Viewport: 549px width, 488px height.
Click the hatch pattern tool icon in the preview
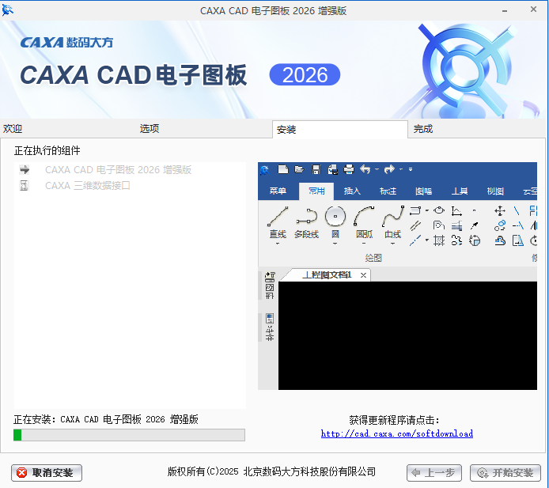point(439,241)
